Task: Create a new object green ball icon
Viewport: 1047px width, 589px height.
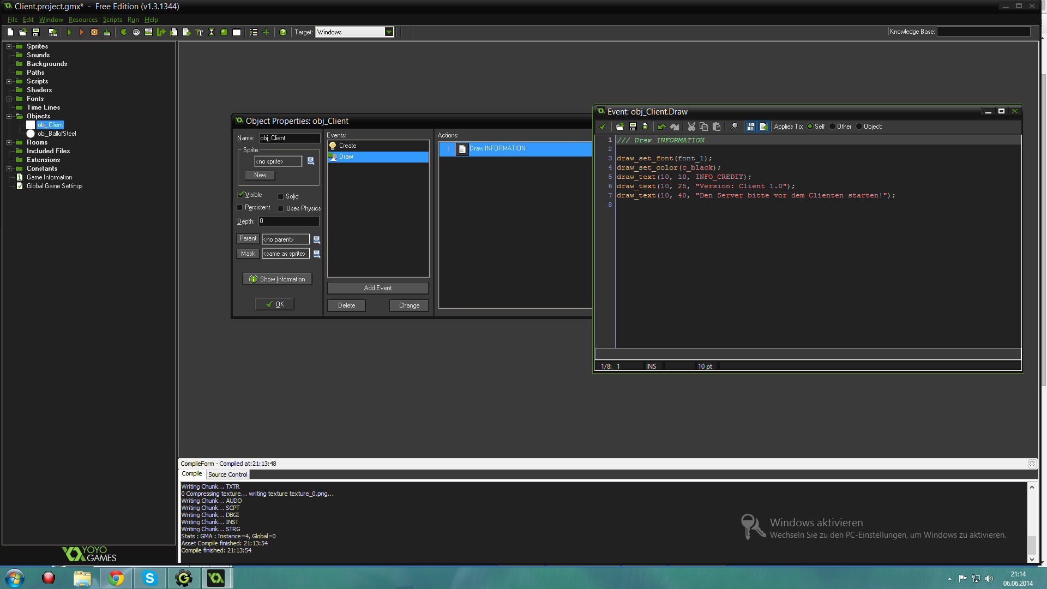Action: click(224, 32)
